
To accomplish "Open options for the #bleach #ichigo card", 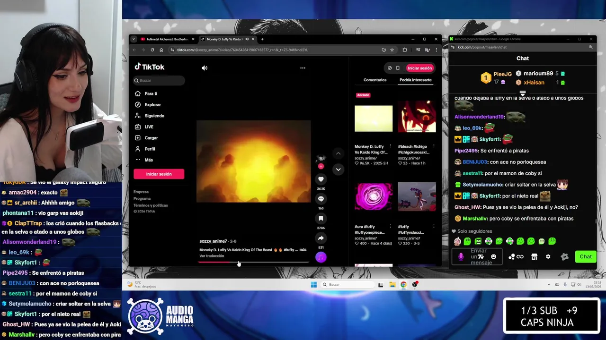I will tap(433, 147).
